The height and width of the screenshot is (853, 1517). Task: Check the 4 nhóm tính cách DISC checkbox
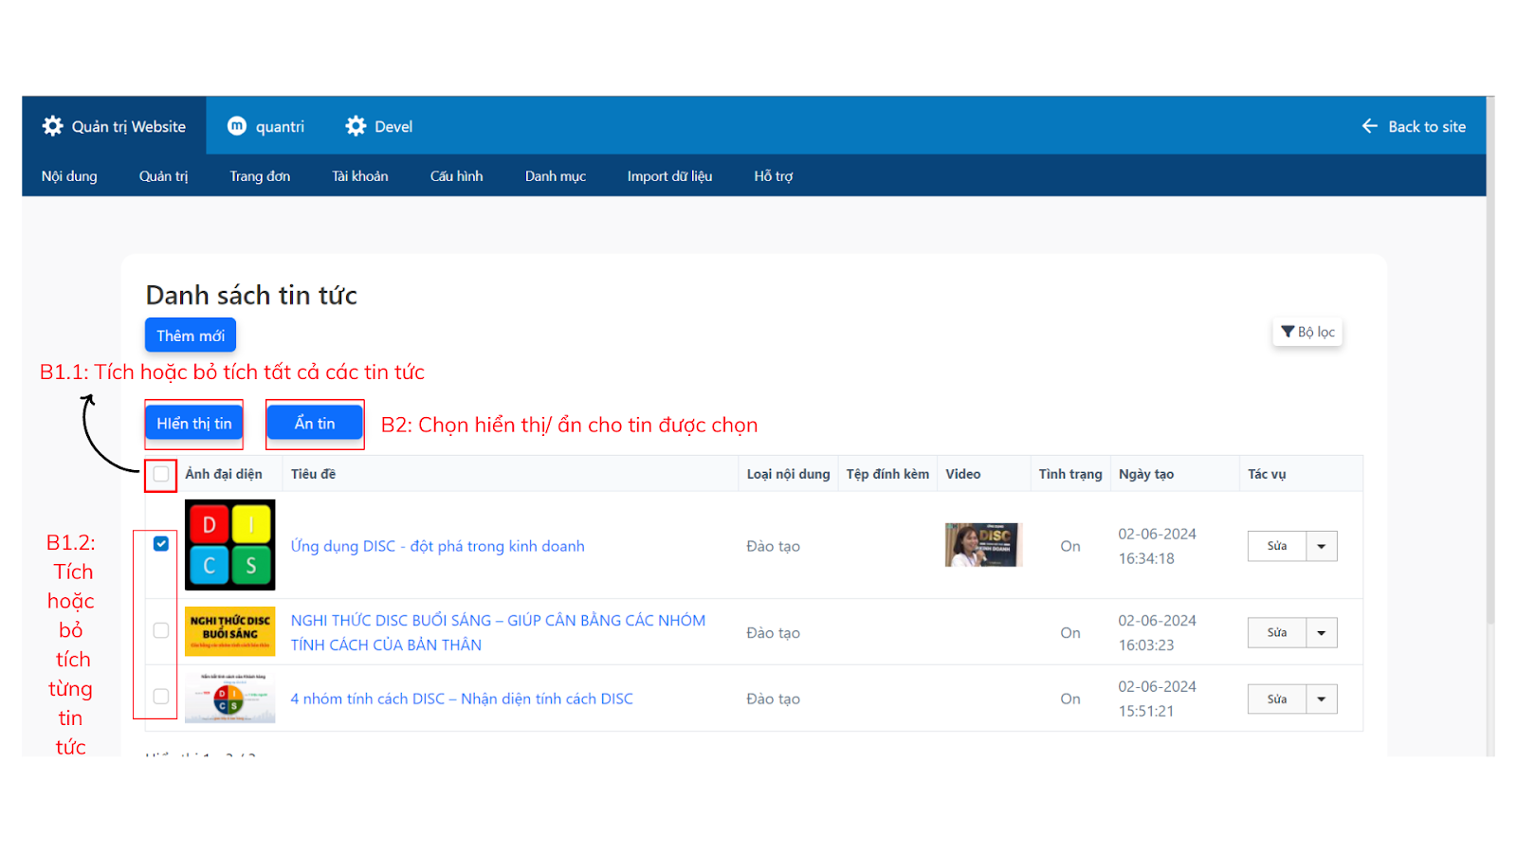(x=161, y=697)
